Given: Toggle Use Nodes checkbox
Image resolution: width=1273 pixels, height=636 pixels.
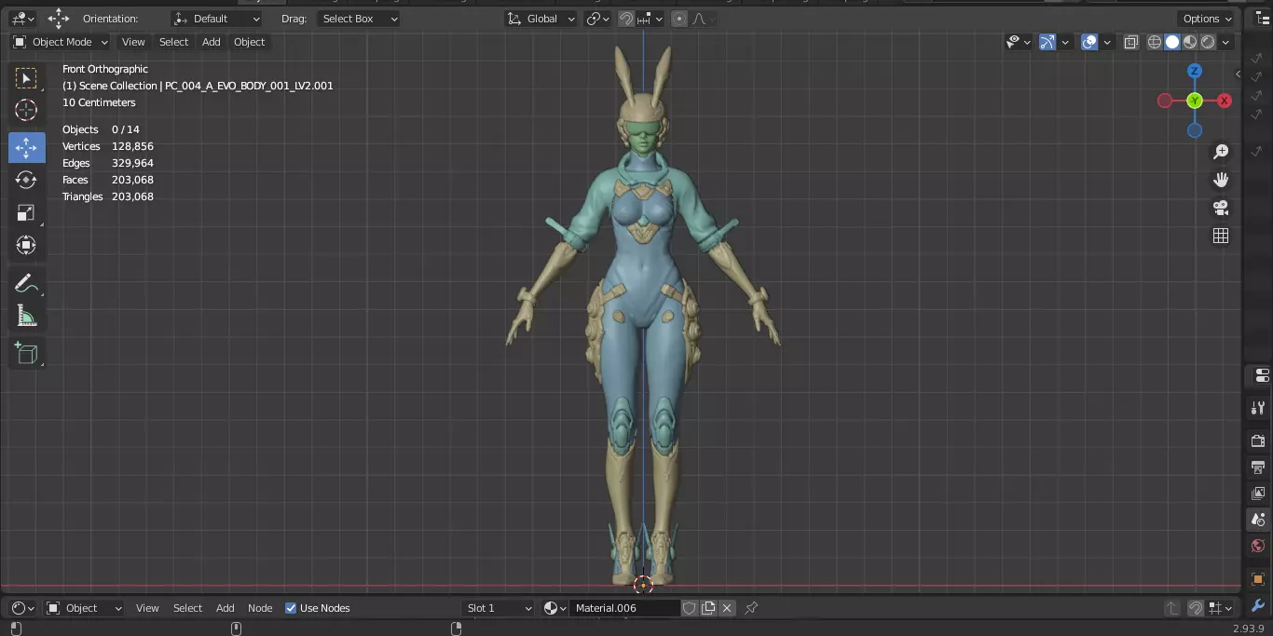Looking at the screenshot, I should point(291,608).
